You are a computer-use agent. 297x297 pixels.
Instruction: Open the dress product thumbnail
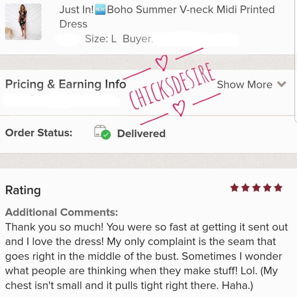pyautogui.click(x=23, y=22)
